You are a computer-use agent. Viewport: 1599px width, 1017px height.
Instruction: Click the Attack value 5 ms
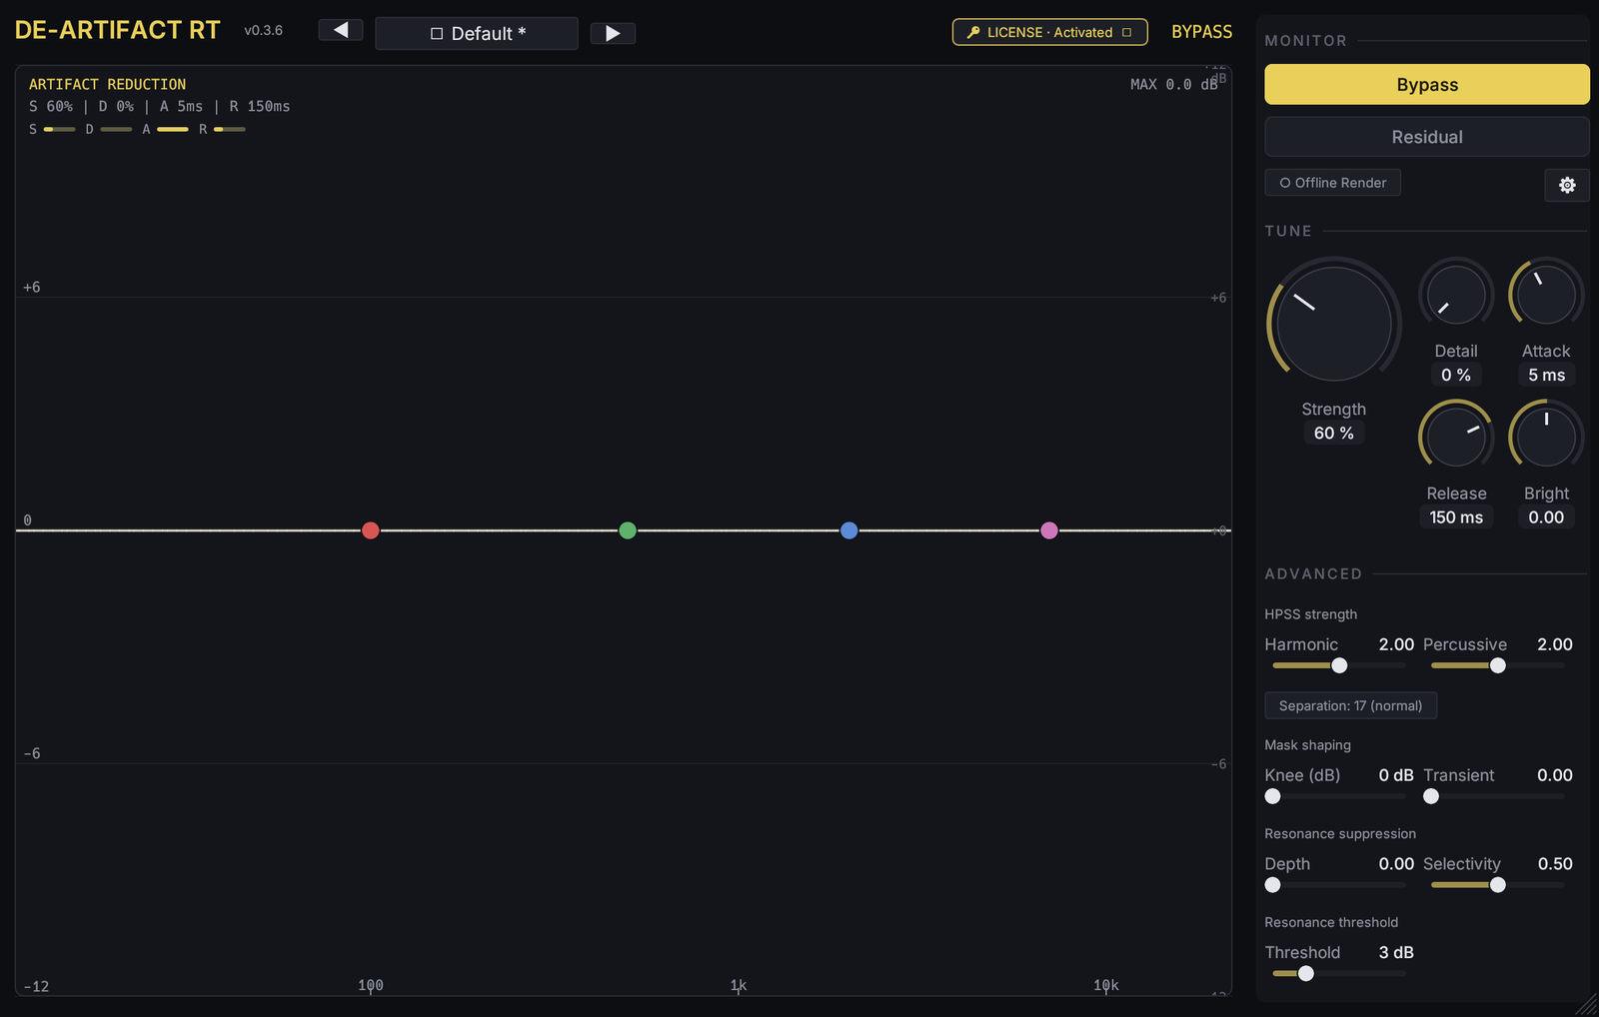pos(1546,375)
